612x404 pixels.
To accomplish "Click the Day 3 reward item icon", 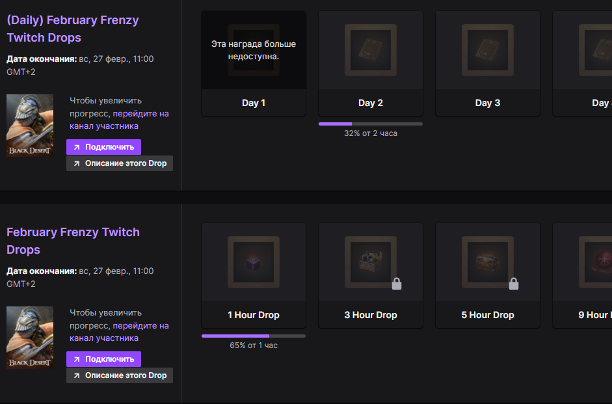I will [x=488, y=50].
